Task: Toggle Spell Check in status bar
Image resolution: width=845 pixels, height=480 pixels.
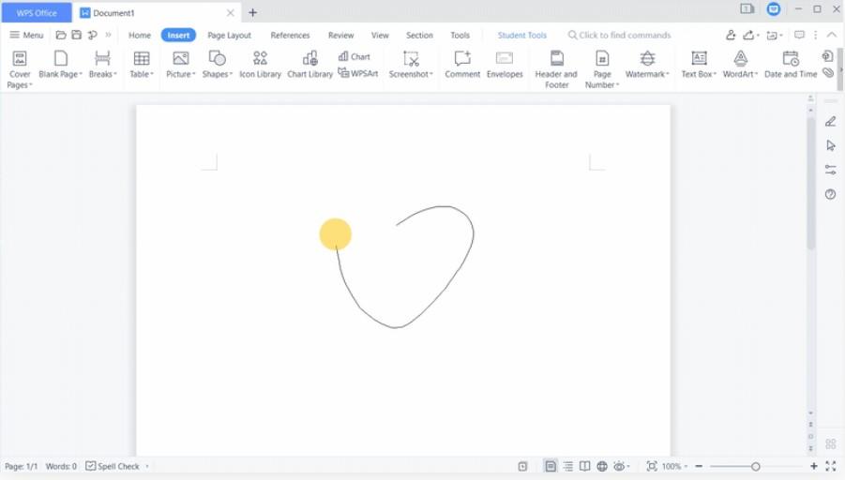Action: click(113, 466)
